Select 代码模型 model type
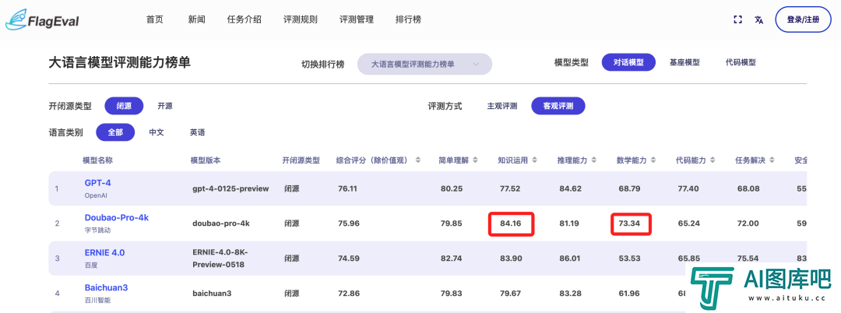Image resolution: width=841 pixels, height=313 pixels. coord(741,62)
